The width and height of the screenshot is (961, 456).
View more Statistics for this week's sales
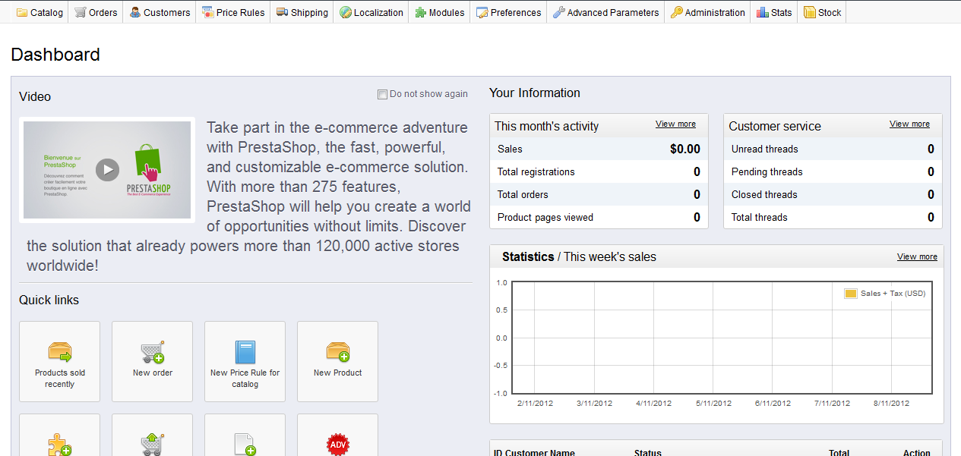(917, 256)
